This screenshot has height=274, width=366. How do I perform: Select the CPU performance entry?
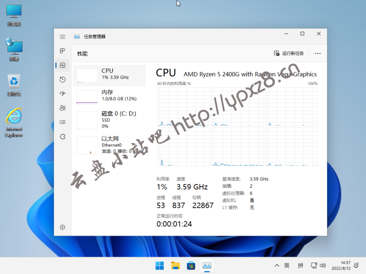click(109, 76)
